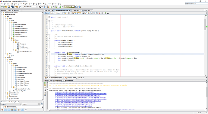208x114 pixels.
Task: Click the Find Selection magnifier icon in editor toolbar
Action: 73,13
